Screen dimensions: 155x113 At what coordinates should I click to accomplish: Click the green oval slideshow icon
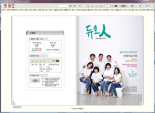pos(81,5)
